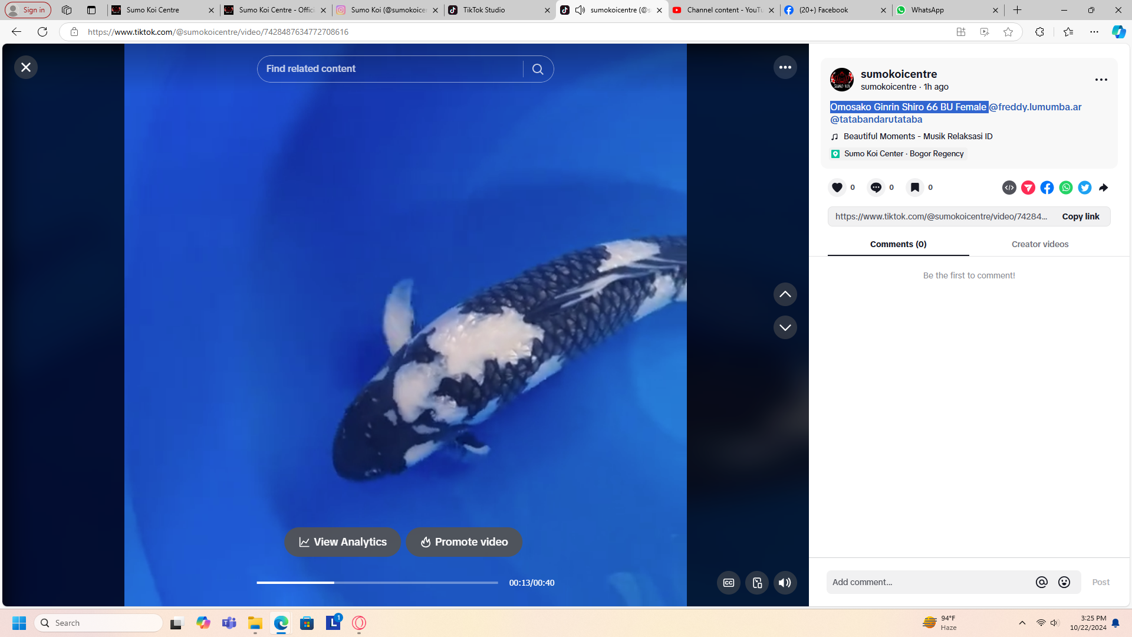Toggle closed captions on video
Screen dimensions: 1132x637
(729, 583)
